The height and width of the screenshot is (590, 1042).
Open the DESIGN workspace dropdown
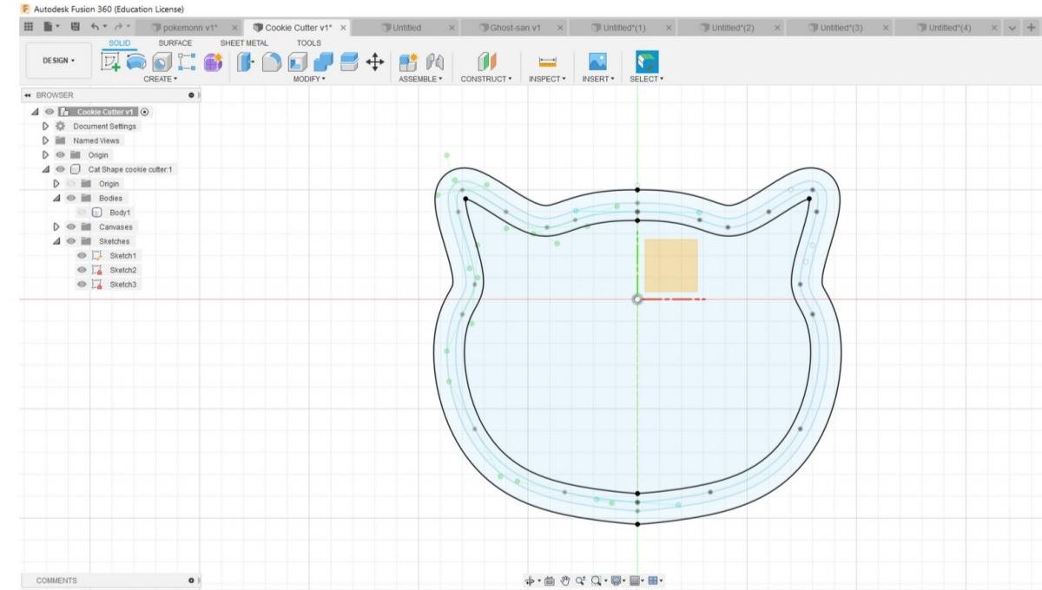(x=58, y=61)
